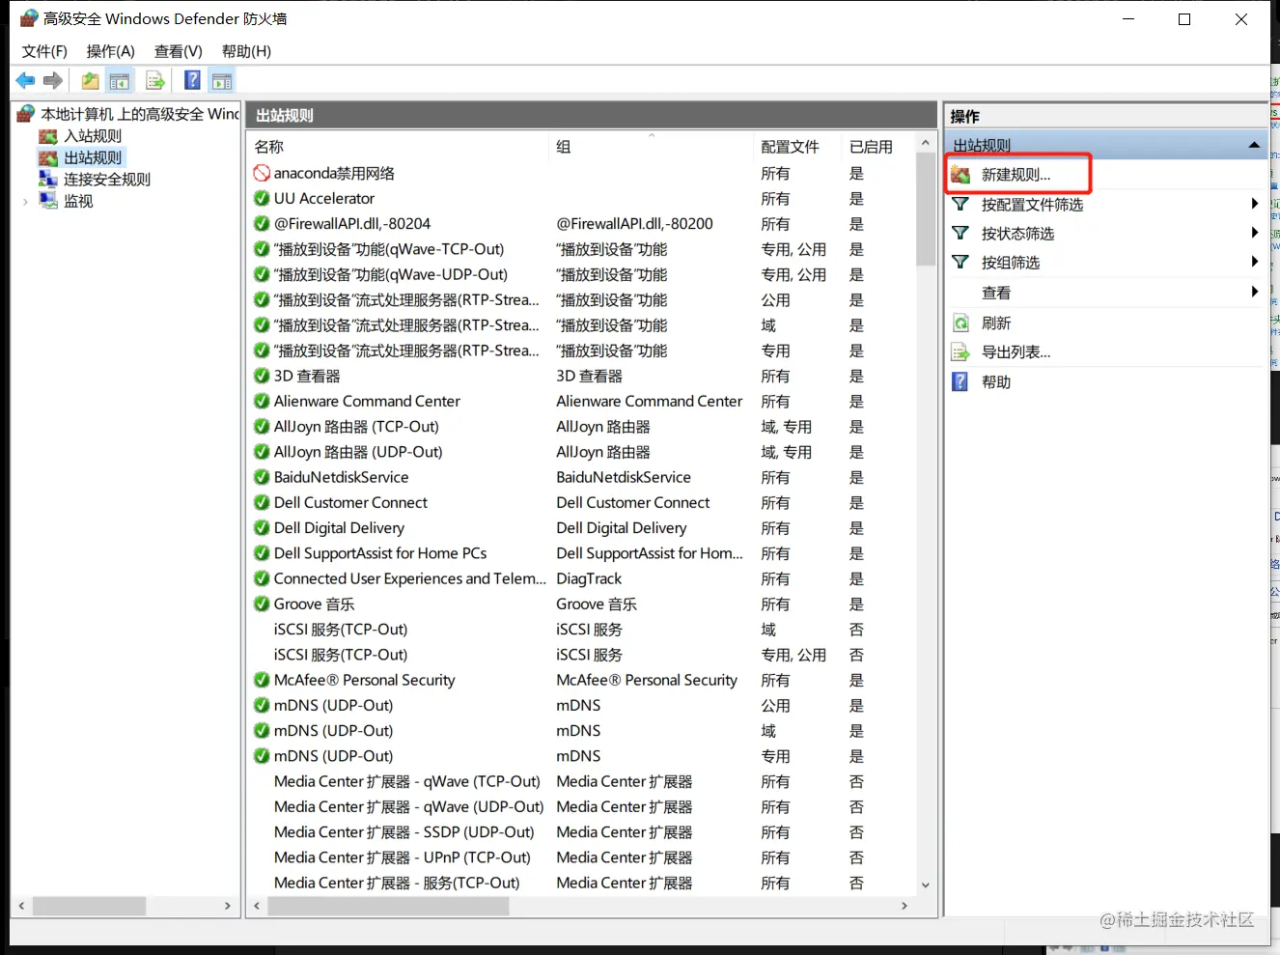This screenshot has height=955, width=1280.
Task: Click the green check icon of Groove 音乐 rule
Action: click(x=262, y=604)
